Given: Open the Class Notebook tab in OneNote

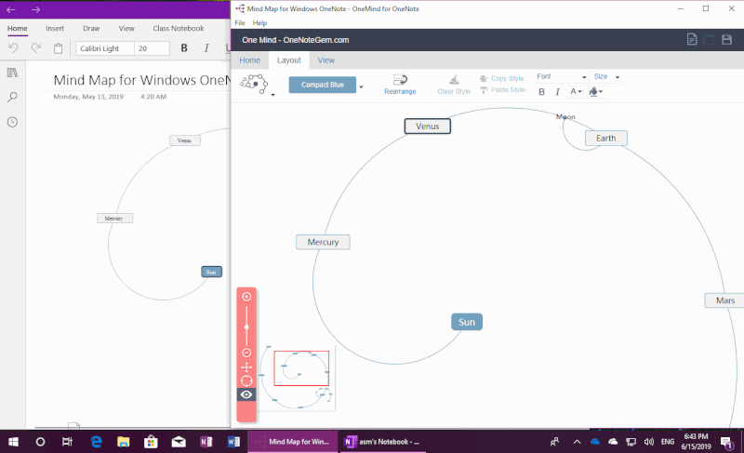Looking at the screenshot, I should tap(179, 29).
